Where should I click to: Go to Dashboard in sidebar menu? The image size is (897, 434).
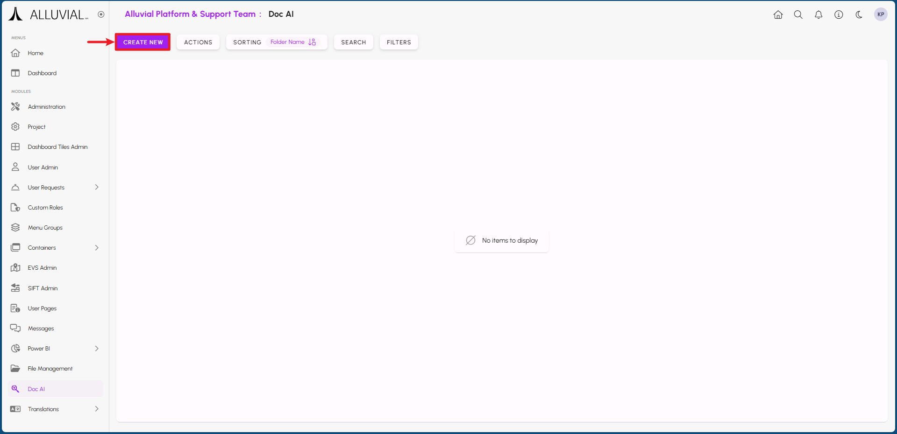(42, 73)
